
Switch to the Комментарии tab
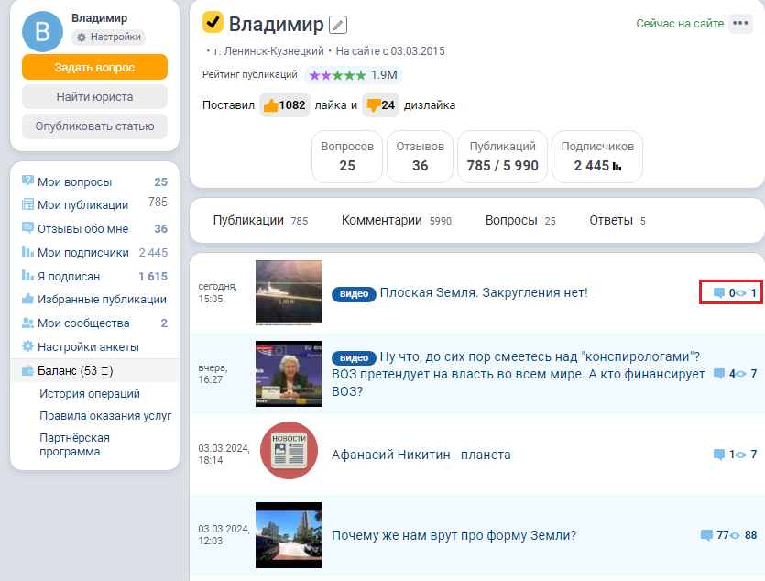click(381, 220)
